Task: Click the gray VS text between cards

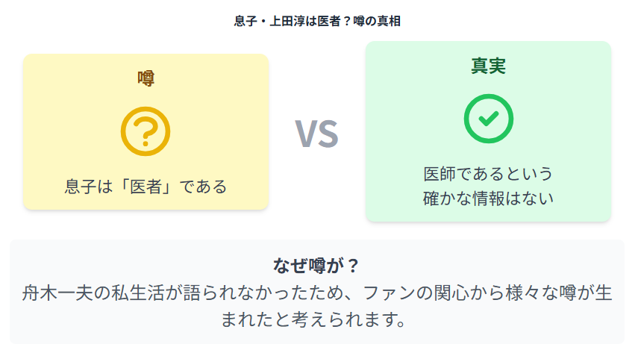Action: coord(316,134)
